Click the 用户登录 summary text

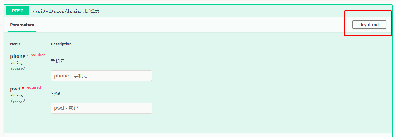coord(91,11)
